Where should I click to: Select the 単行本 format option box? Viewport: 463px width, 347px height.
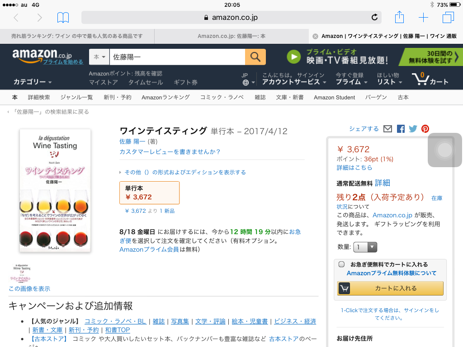point(149,192)
